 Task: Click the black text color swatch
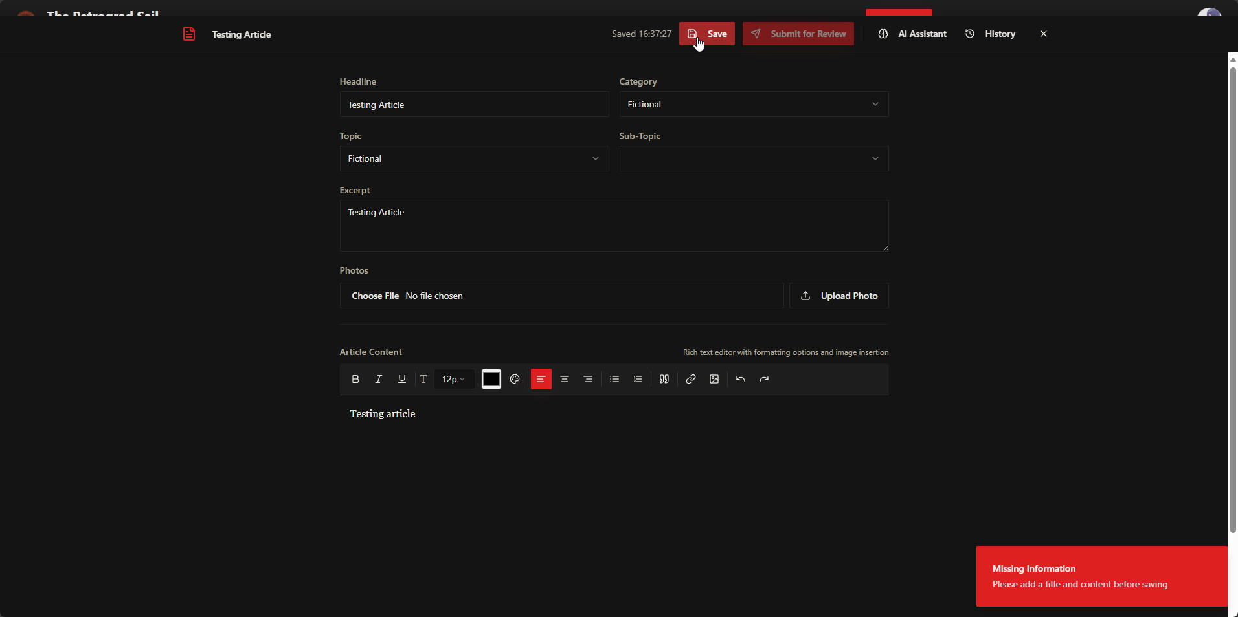click(491, 379)
